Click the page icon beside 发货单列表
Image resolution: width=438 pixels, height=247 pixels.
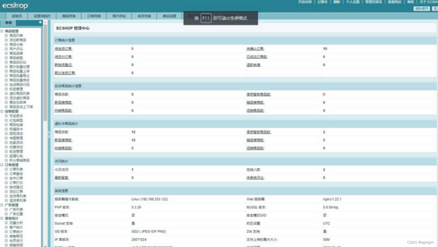point(6,196)
